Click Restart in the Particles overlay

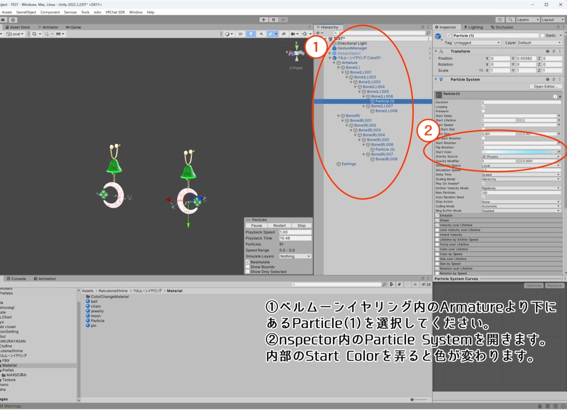click(280, 225)
